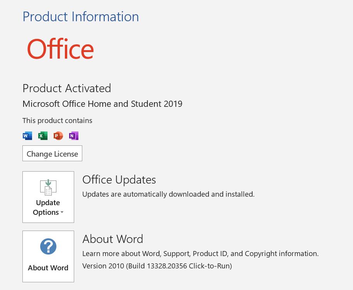353x290 pixels.
Task: Click the Office logo text
Action: click(60, 49)
